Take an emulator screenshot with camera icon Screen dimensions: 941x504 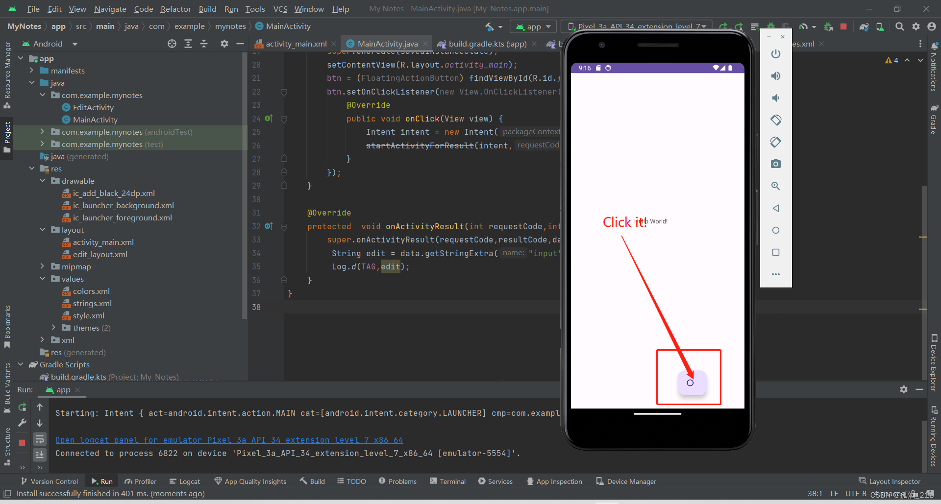coord(776,164)
